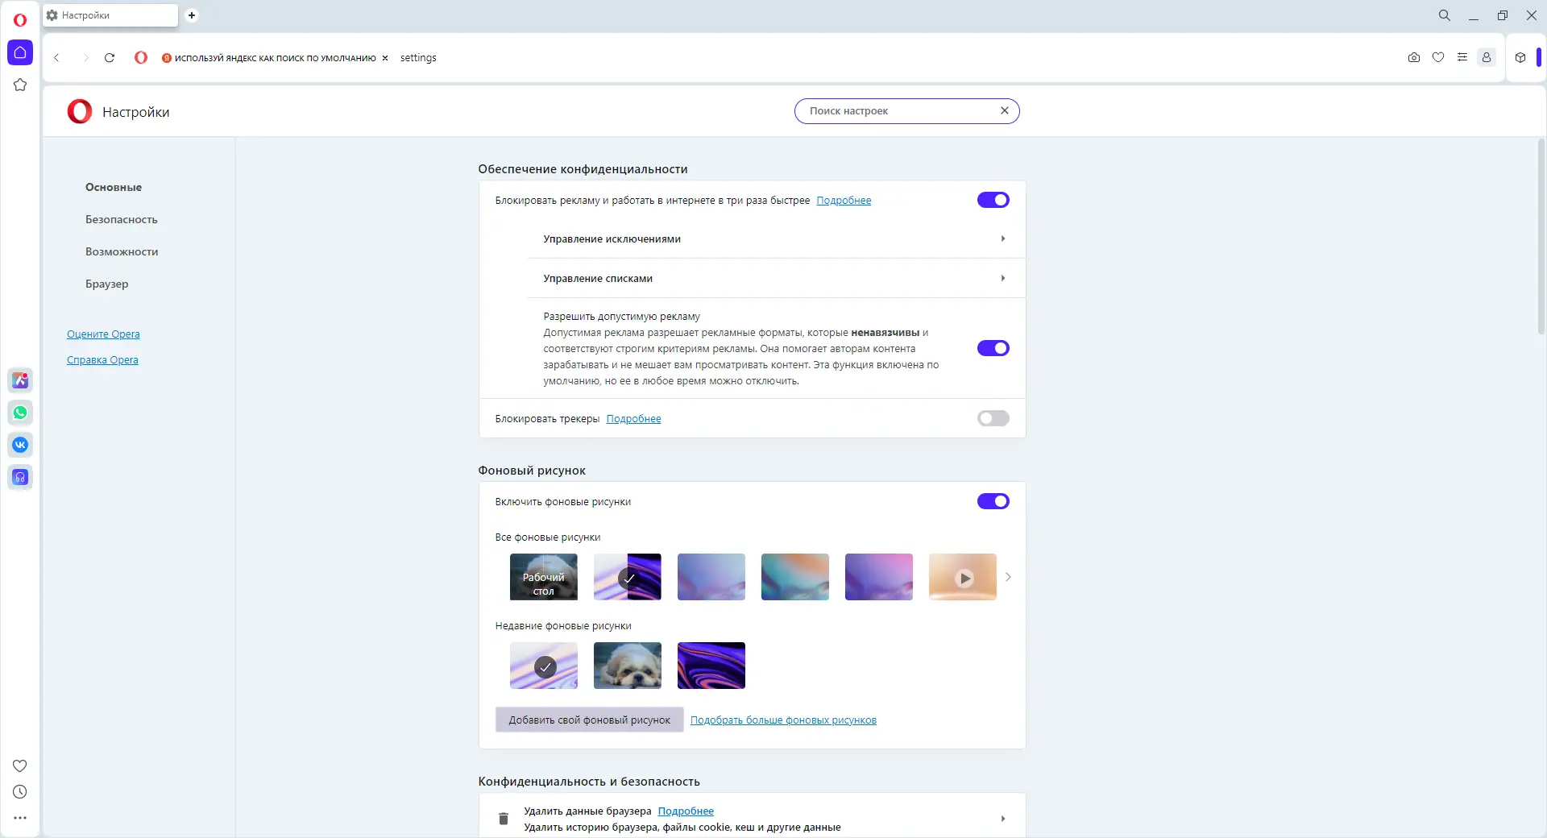Open Подробнее link about tracker blocking

point(633,419)
